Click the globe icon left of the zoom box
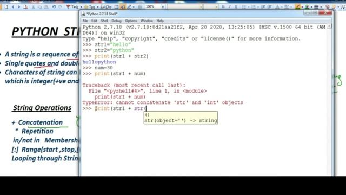 pyautogui.click(x=140, y=7)
